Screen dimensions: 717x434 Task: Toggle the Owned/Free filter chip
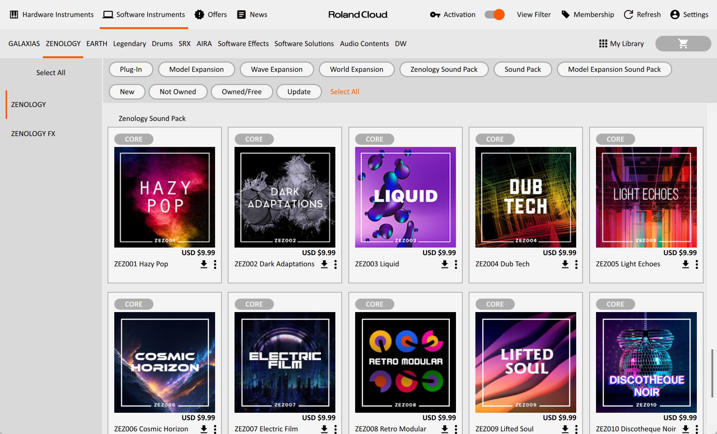[x=242, y=92]
